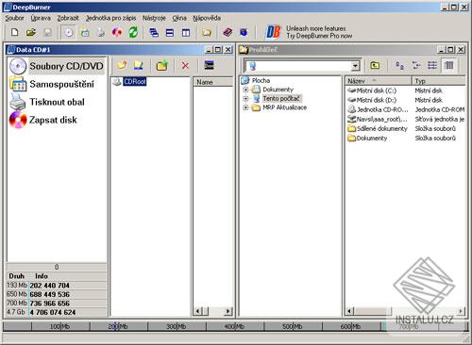Viewport: 472px width, 345px height.
Task: Select Místní disk (D:) in file list
Action: click(377, 100)
